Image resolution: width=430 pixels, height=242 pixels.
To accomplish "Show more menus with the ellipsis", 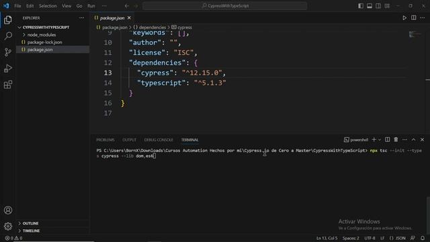I will click(x=104, y=6).
